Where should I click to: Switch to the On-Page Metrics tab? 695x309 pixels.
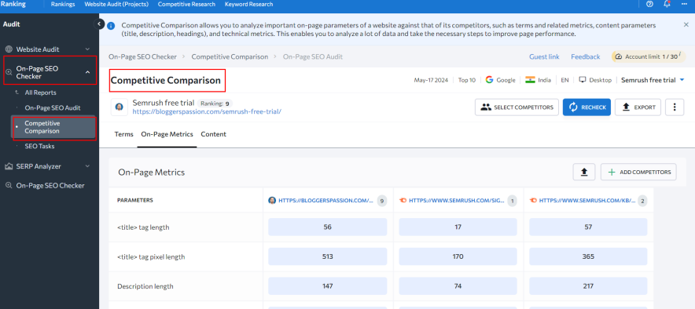(x=167, y=134)
